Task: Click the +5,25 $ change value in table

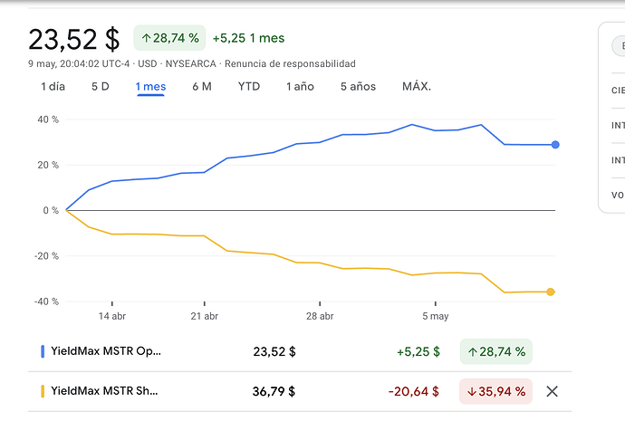Action: (418, 351)
